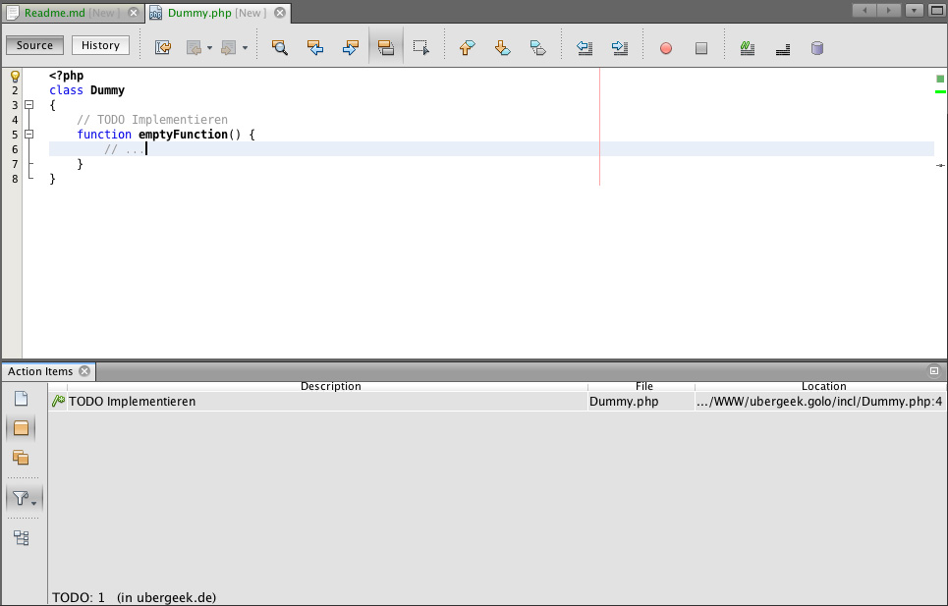Click the emptyFunction text in code
The width and height of the screenshot is (948, 606).
click(183, 135)
